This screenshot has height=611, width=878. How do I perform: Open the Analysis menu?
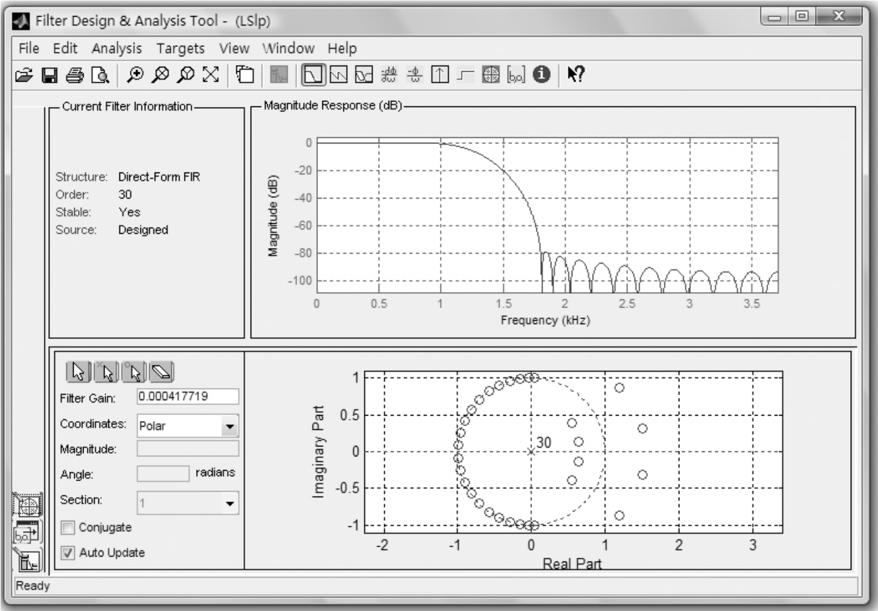pos(116,48)
